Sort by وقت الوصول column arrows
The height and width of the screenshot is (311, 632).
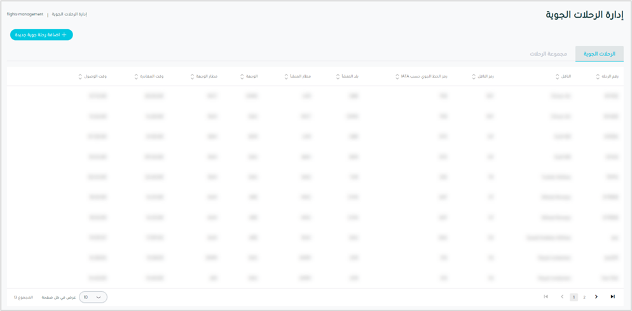(80, 76)
